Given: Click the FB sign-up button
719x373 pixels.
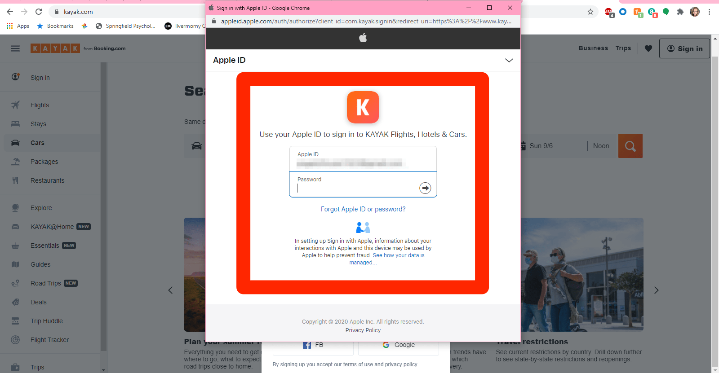Looking at the screenshot, I should 313,345.
